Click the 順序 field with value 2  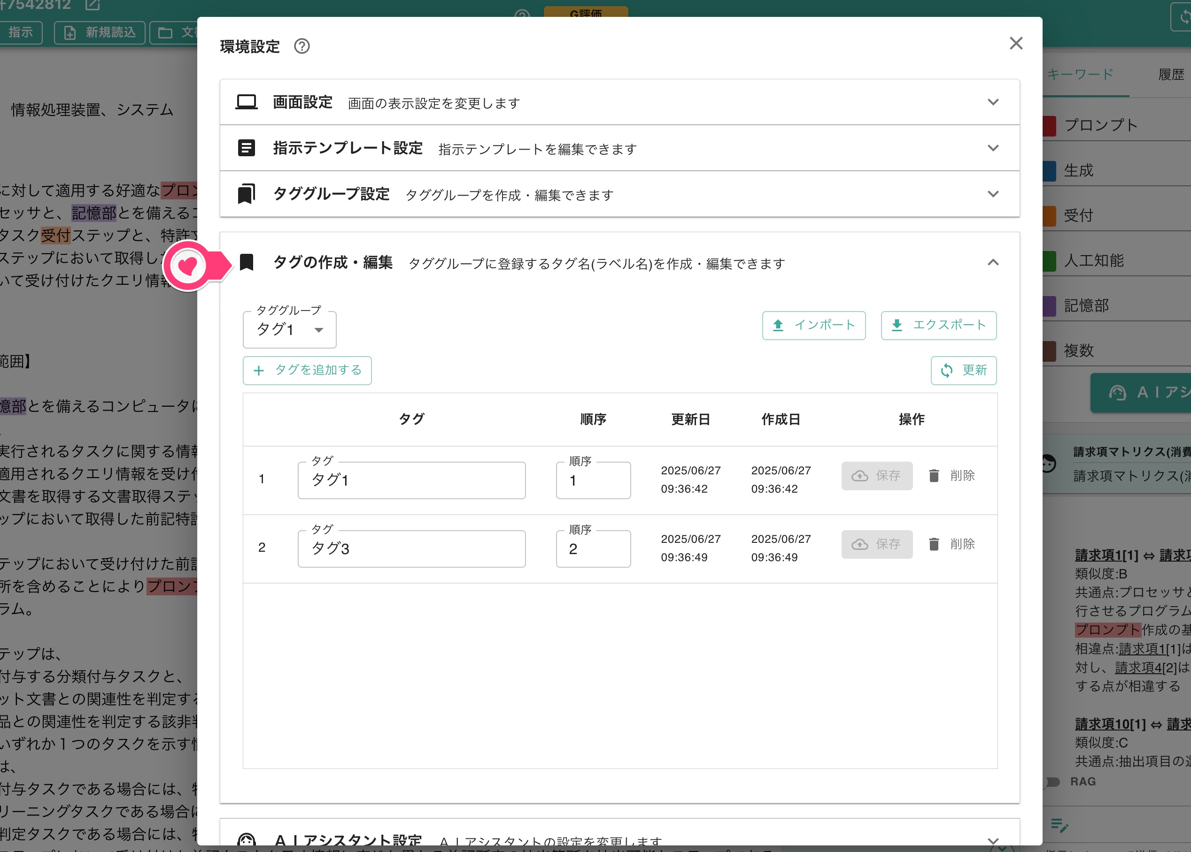(x=593, y=549)
